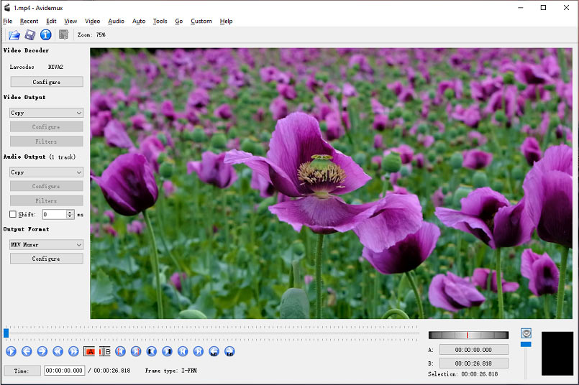Open the Tools menu

click(x=160, y=21)
